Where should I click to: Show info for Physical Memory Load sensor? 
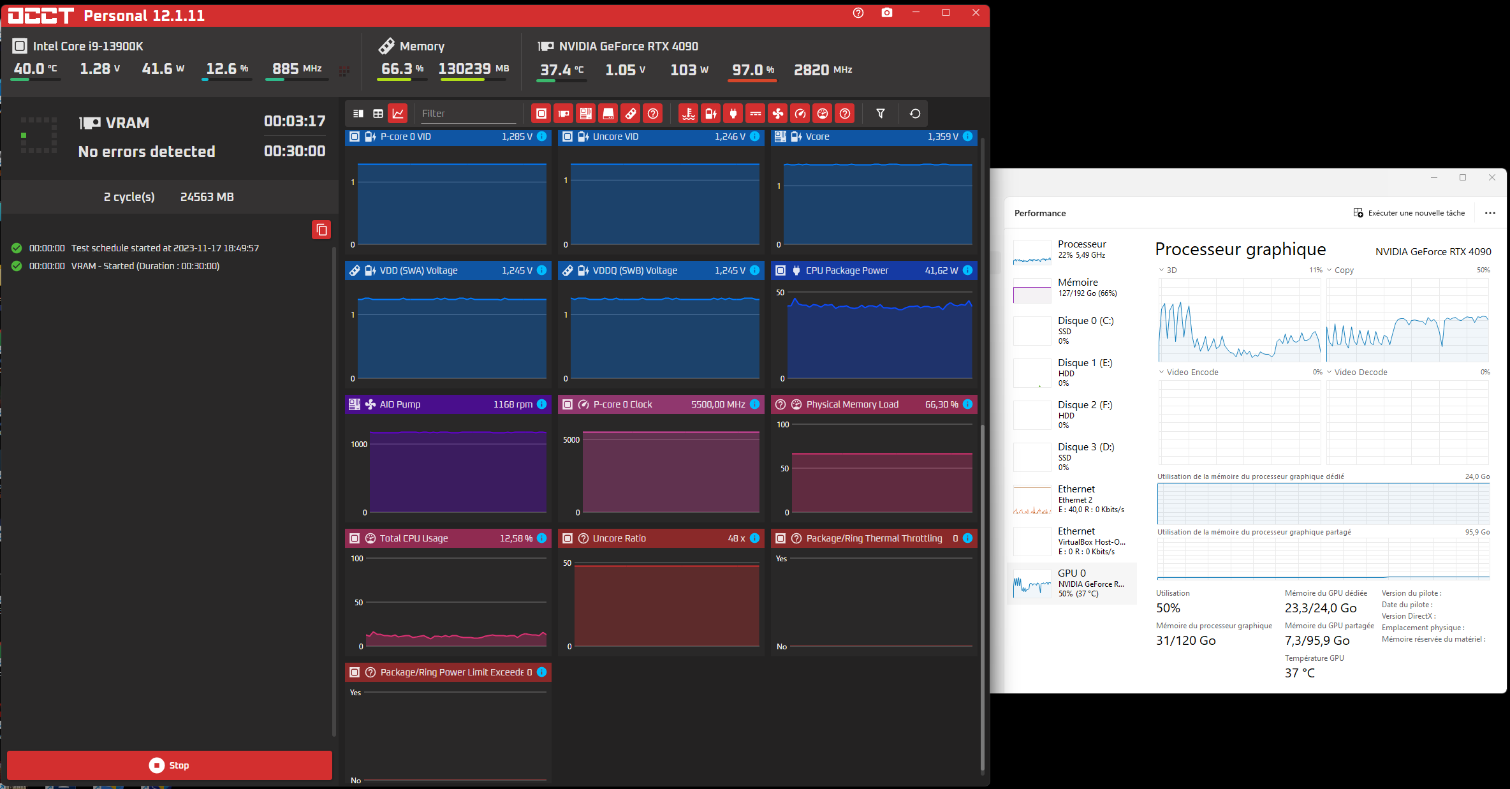968,404
